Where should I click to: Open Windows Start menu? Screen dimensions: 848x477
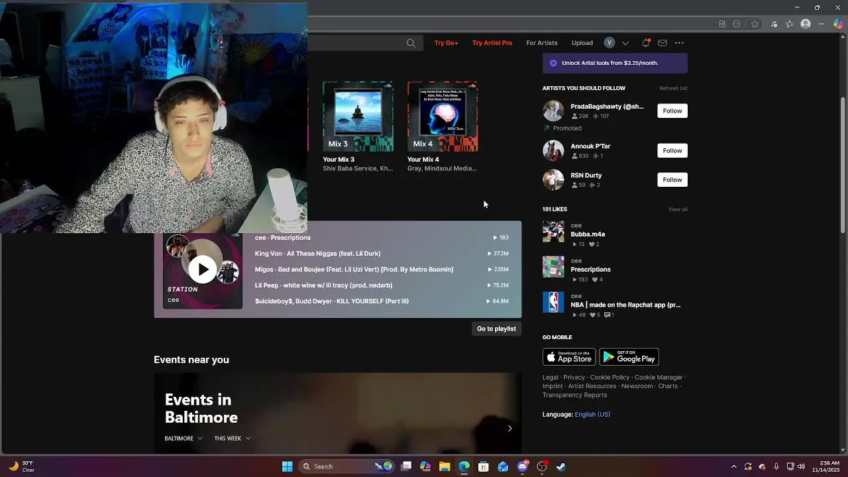coord(287,466)
